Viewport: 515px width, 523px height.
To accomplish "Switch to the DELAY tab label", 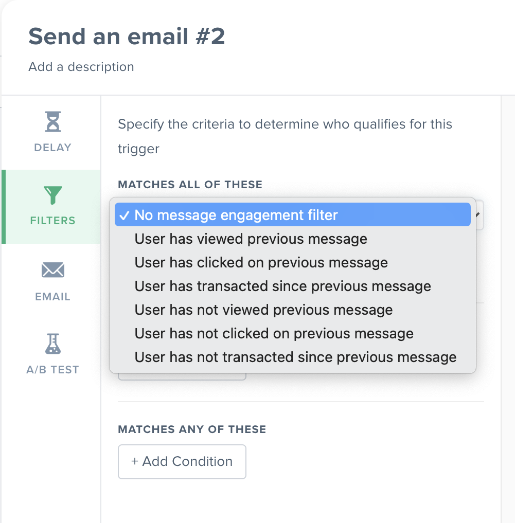I will click(53, 148).
